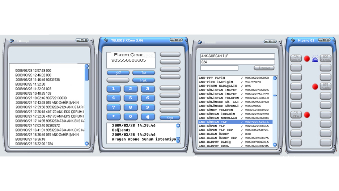Click red status dot beside 021 CEM
The image size is (339, 191).
[x=306, y=115]
